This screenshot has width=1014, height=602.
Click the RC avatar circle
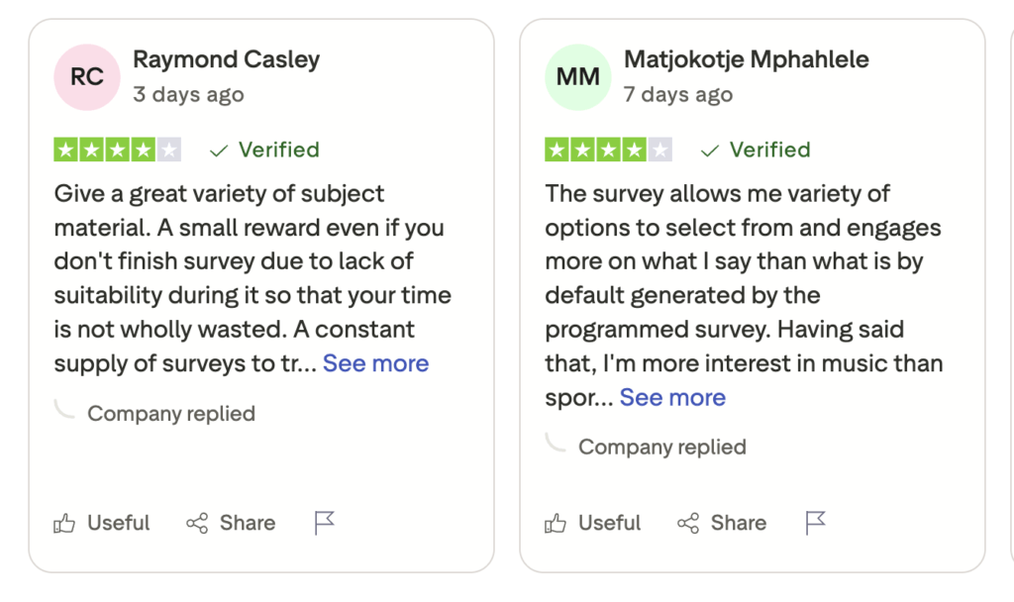point(86,76)
